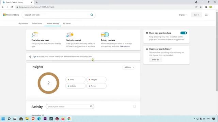Bookmark this page with star icon
The height and width of the screenshot is (122, 218).
[x=201, y=7]
